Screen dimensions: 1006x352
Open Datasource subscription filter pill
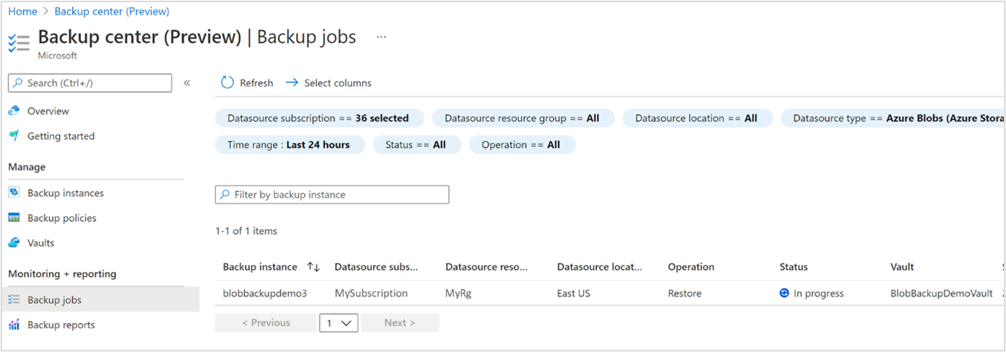click(x=318, y=118)
